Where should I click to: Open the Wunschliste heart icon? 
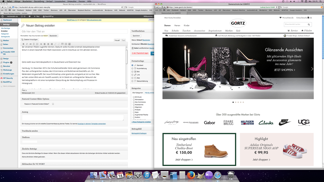point(280,18)
